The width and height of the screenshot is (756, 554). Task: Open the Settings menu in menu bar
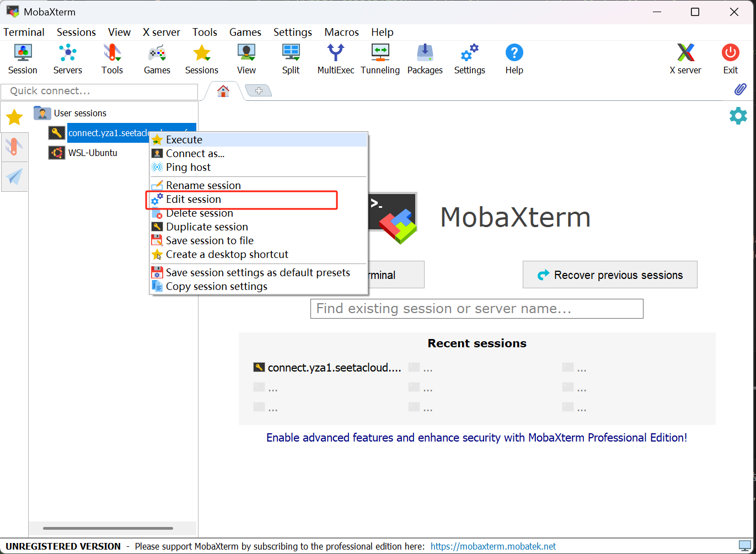(293, 32)
